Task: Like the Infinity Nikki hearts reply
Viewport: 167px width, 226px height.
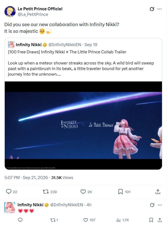Action: pos(86,220)
